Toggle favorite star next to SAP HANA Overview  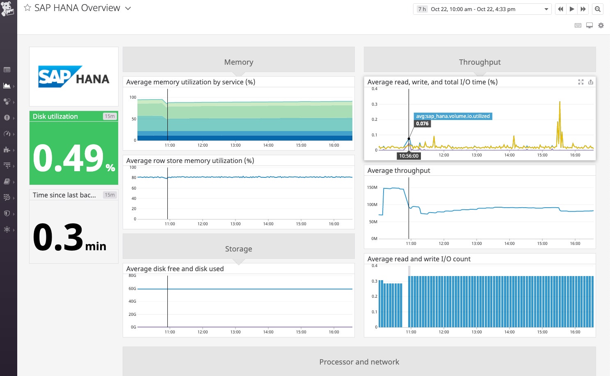pos(27,7)
